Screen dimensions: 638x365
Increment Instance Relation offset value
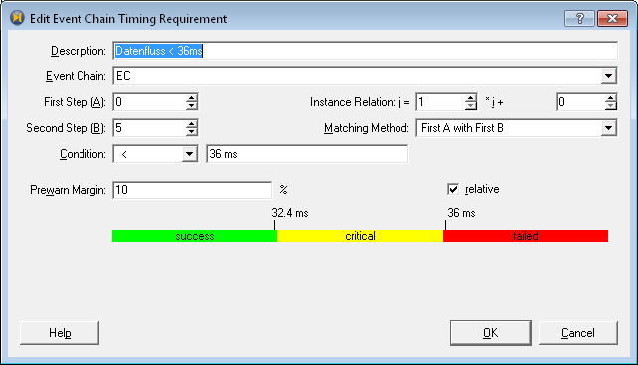tap(611, 98)
